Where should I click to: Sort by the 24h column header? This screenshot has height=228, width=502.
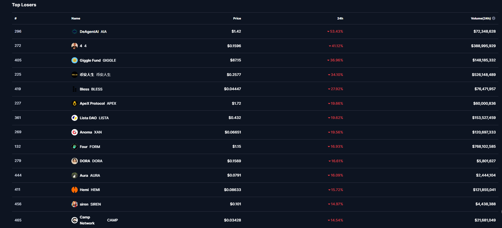[x=340, y=18]
